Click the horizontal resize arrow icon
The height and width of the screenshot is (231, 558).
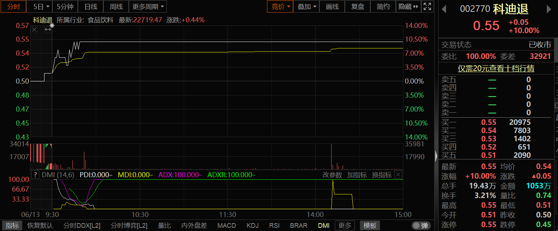47,30
